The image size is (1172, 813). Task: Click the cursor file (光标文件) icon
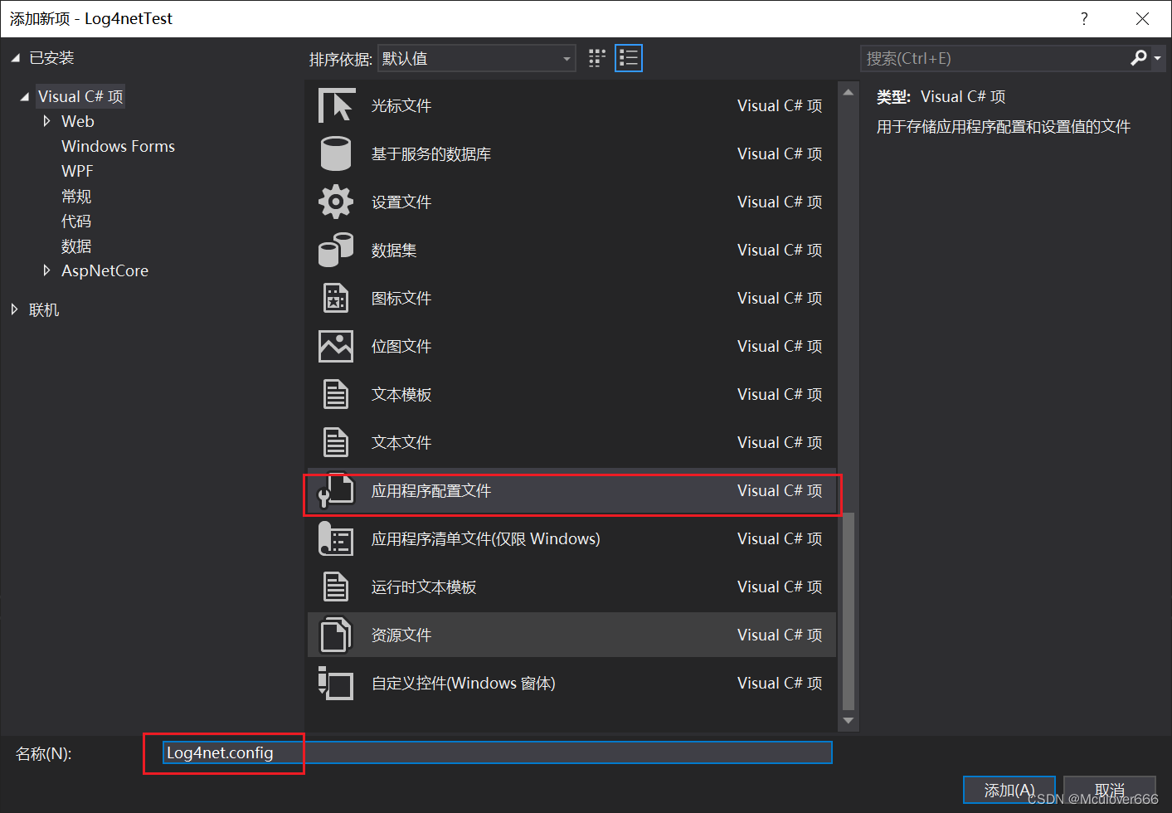pyautogui.click(x=336, y=105)
